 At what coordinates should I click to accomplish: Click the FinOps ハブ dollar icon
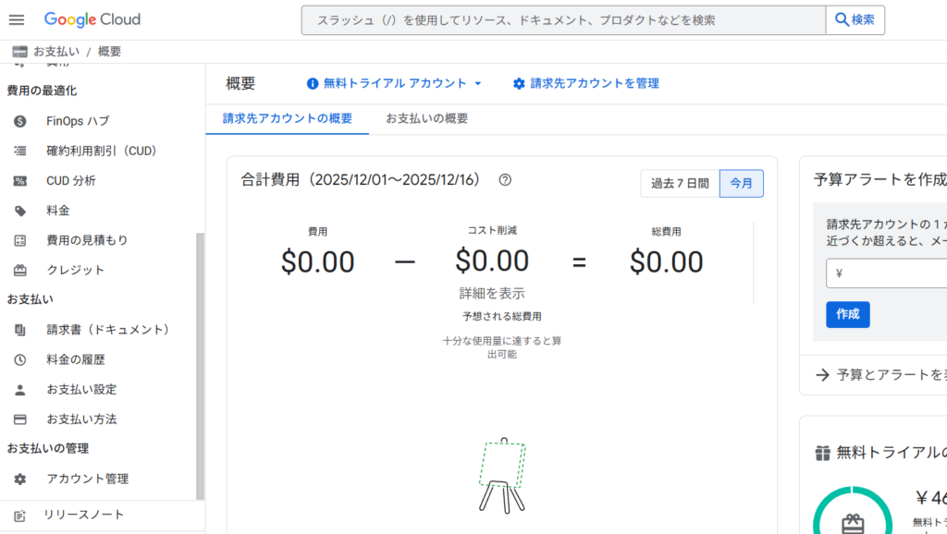pos(20,121)
